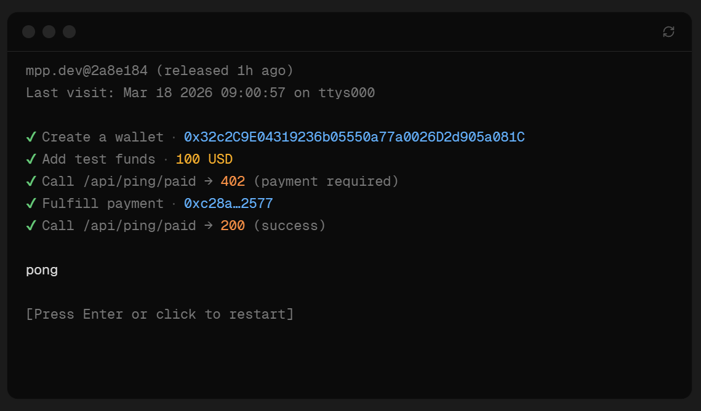
Task: Click the third traffic-light dot in the titlebar
Action: tap(69, 31)
